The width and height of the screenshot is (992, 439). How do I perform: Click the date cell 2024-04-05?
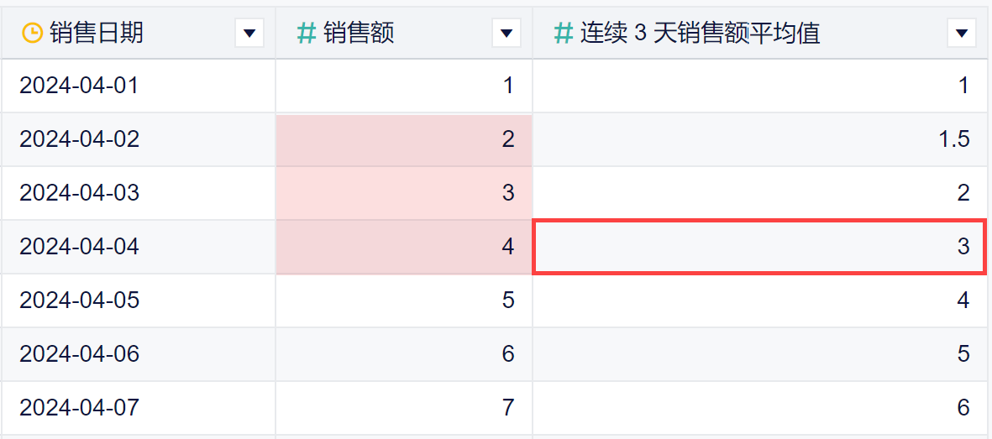[79, 301]
